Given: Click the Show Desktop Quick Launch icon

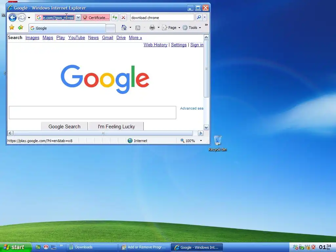Looking at the screenshot, I should point(53,247).
